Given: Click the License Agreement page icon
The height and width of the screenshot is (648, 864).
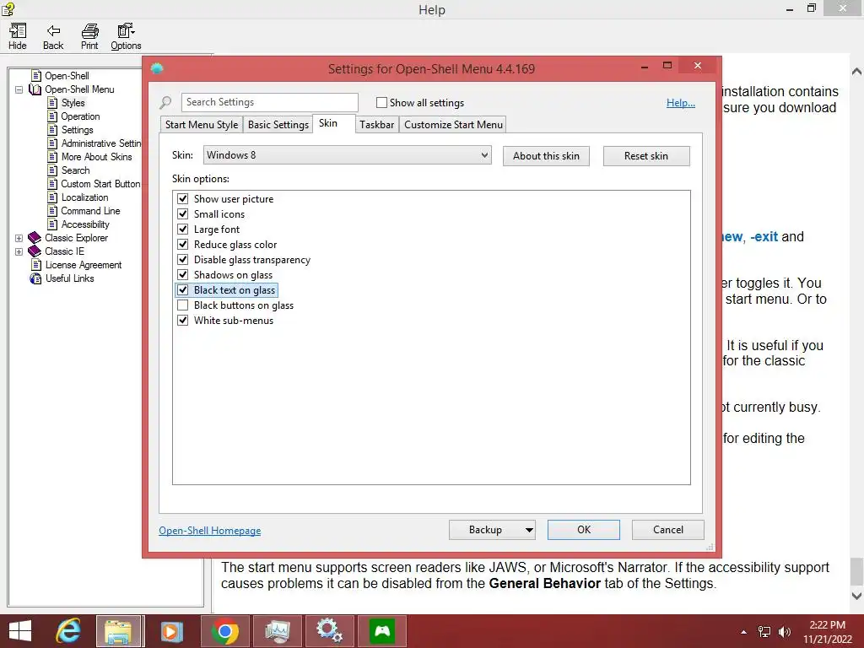Looking at the screenshot, I should coord(36,264).
